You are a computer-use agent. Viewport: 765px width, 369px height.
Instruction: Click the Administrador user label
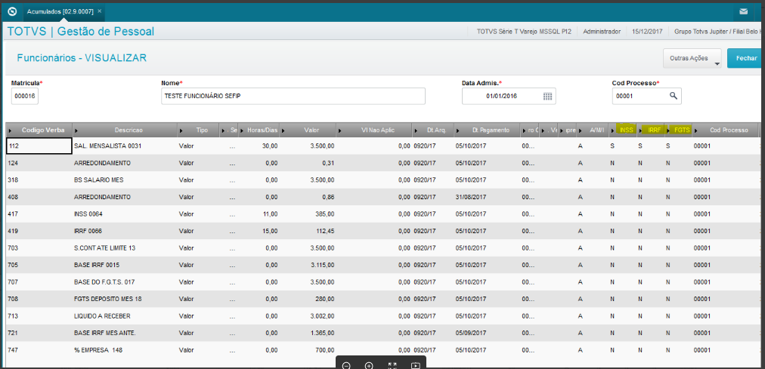602,32
